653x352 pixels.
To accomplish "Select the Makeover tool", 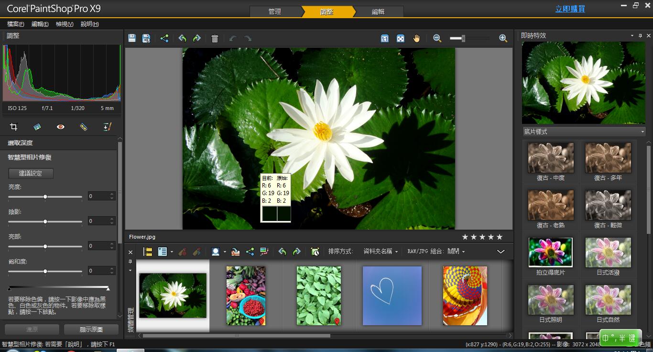I will pos(84,127).
